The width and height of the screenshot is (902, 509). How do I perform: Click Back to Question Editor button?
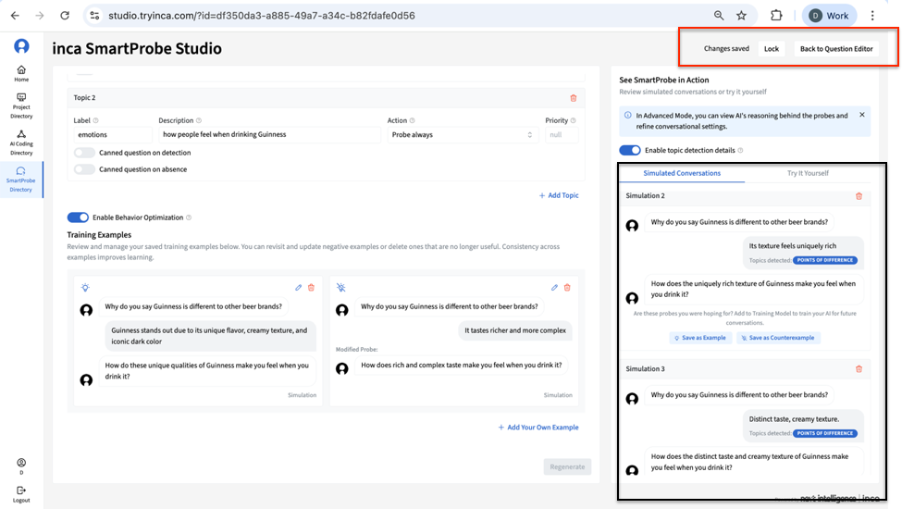[836, 49]
